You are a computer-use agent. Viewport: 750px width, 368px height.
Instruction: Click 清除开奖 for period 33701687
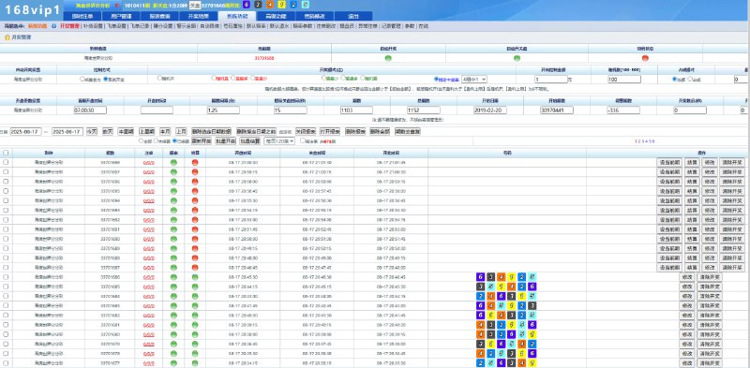[732, 172]
